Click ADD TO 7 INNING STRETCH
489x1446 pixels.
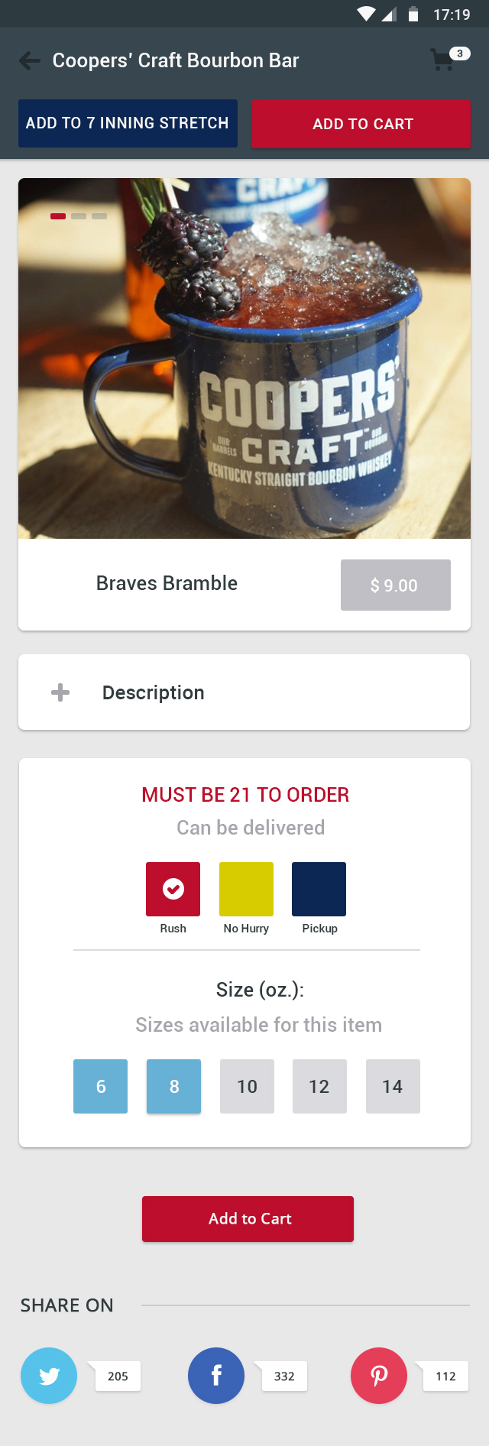pyautogui.click(x=127, y=123)
